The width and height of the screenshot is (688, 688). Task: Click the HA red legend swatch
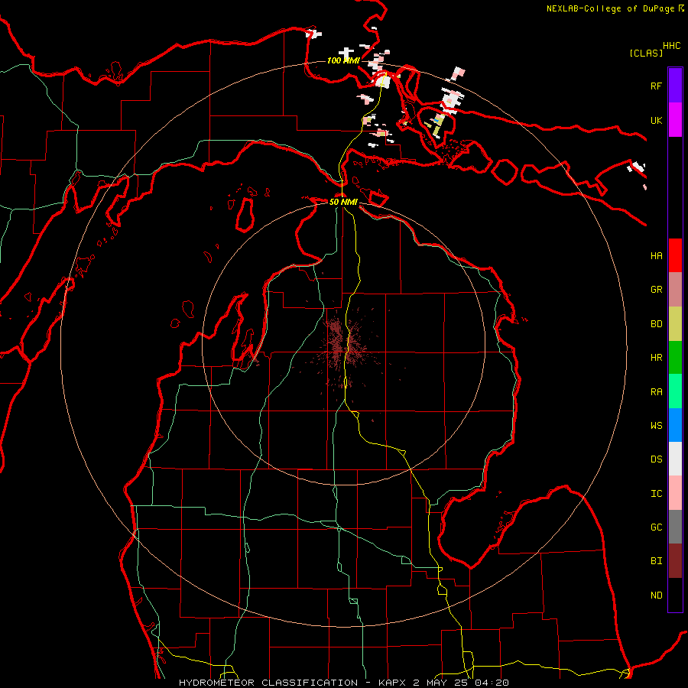pos(675,255)
